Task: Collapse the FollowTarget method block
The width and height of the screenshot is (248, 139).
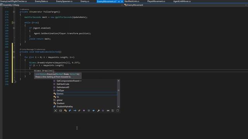Action: (x=14, y=12)
